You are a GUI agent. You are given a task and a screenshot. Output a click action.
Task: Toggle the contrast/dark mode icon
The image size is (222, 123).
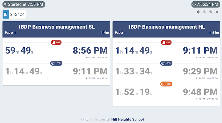point(198,12)
